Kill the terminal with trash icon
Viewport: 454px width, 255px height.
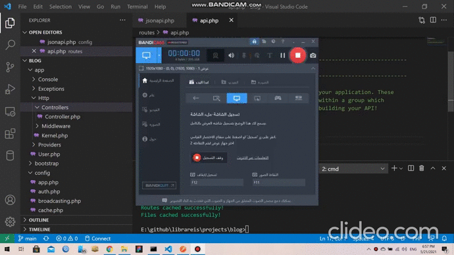pyautogui.click(x=422, y=168)
